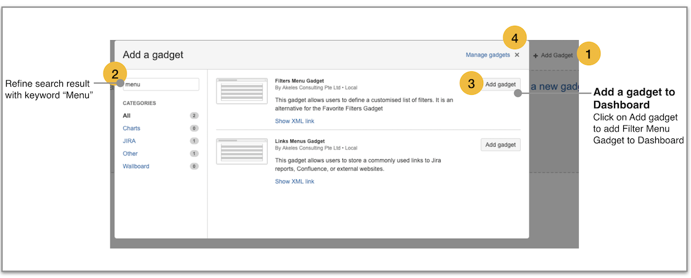Click the Add Gadget button behind dialog
The width and height of the screenshot is (691, 278).
553,55
